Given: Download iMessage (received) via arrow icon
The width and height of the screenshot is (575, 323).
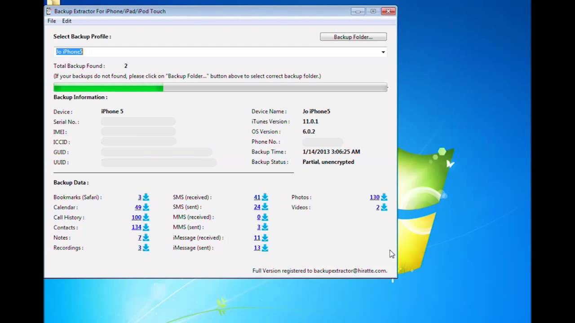Looking at the screenshot, I should tap(265, 237).
